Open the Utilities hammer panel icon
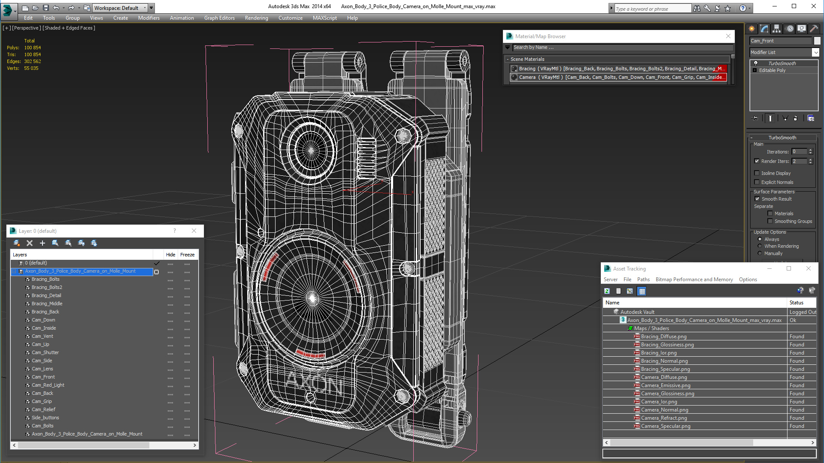The height and width of the screenshot is (463, 824). (x=814, y=29)
